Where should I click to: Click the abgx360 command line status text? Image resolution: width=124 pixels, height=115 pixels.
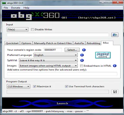[x=46, y=111]
